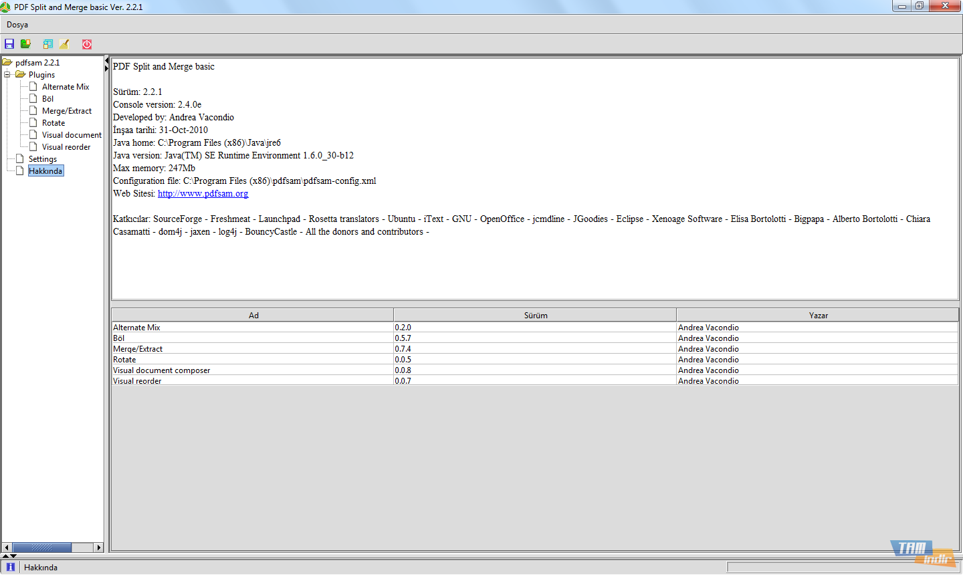The image size is (963, 575).
Task: Minimize the PDF Split and Merge window
Action: click(x=901, y=6)
